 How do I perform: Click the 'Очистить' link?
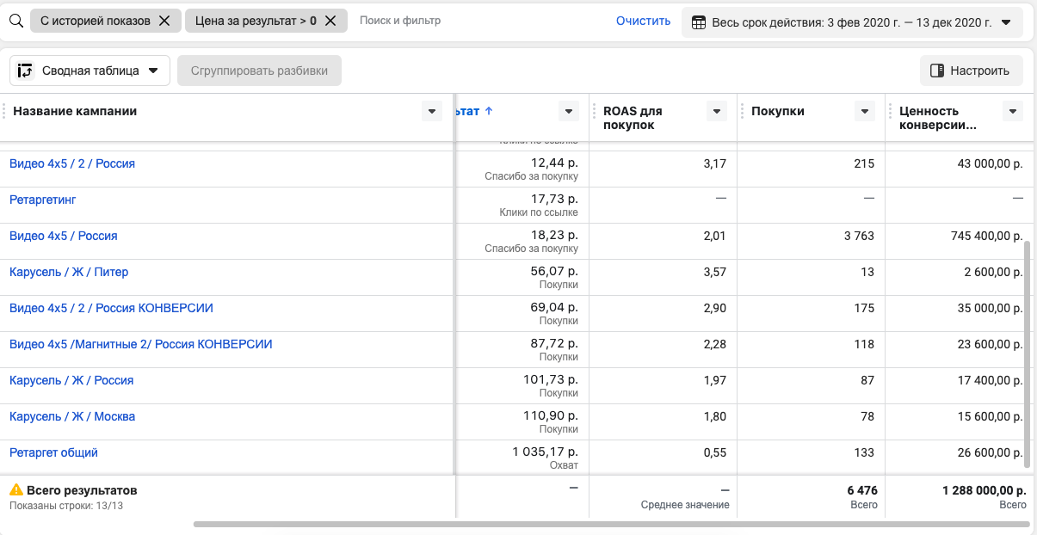pyautogui.click(x=643, y=21)
